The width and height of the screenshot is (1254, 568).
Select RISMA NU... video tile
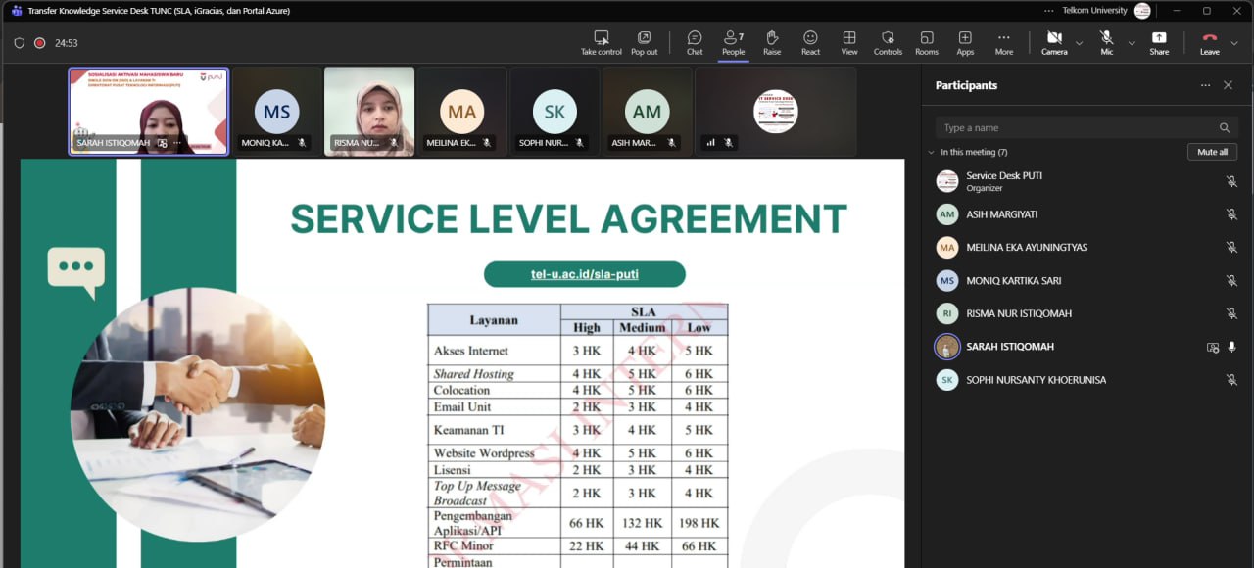click(369, 111)
